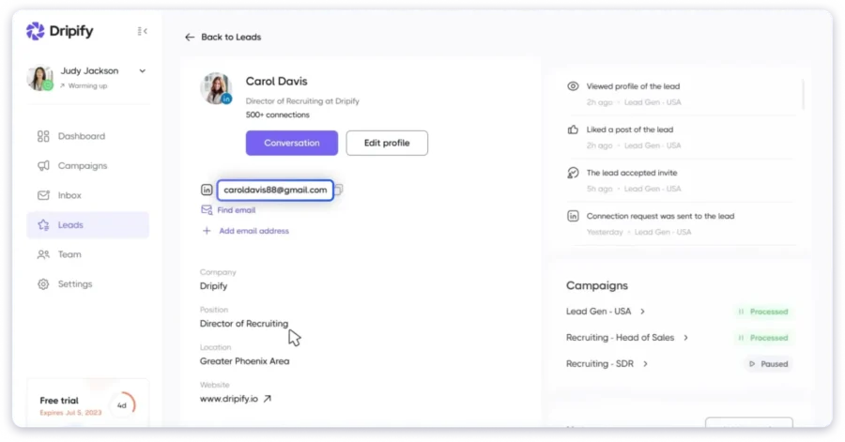Click the Edit profile button
Screen dimensions: 845x442
pos(387,144)
